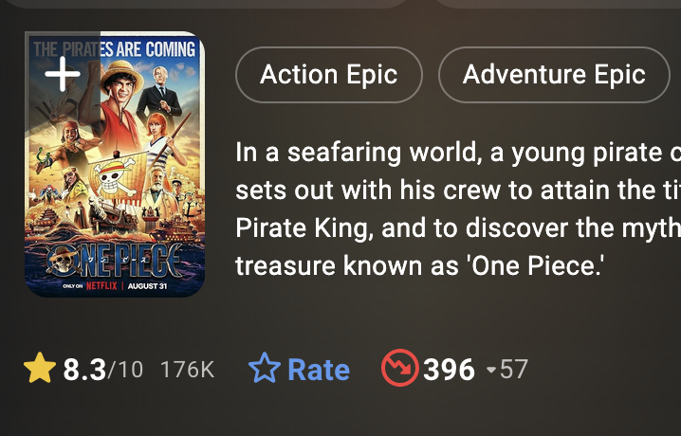
Task: Open the 396 popularity ranking
Action: (449, 370)
